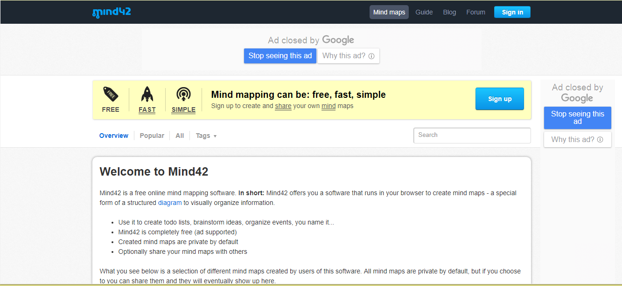Expand the Tags dropdown
The width and height of the screenshot is (622, 286).
pos(206,136)
